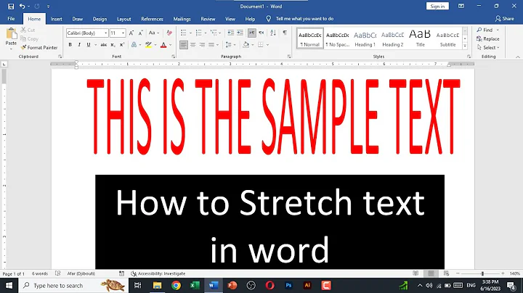Viewport: 523px width, 293px height.
Task: Switch to the Design tab
Action: pos(100,19)
